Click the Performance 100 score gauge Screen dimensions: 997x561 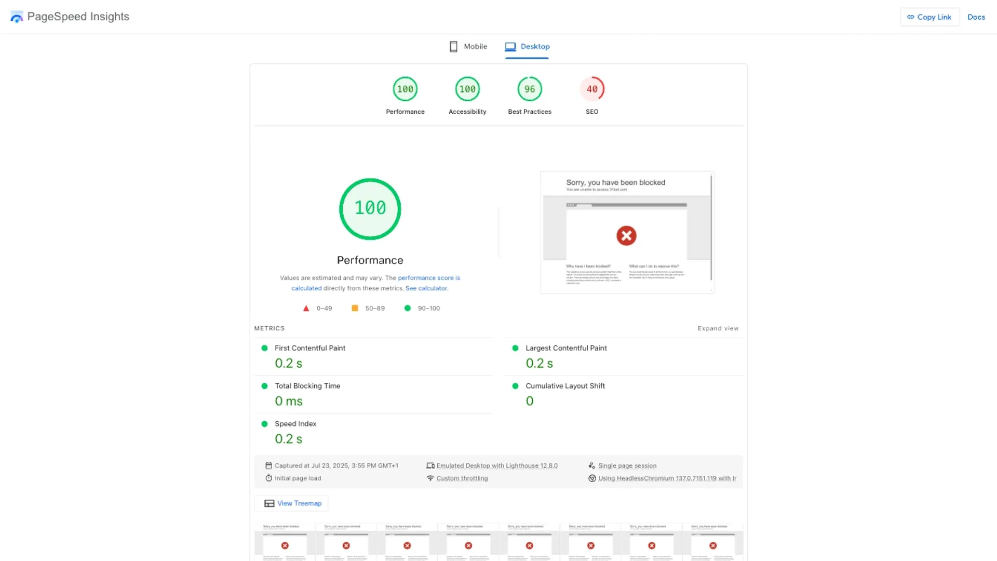pyautogui.click(x=405, y=89)
